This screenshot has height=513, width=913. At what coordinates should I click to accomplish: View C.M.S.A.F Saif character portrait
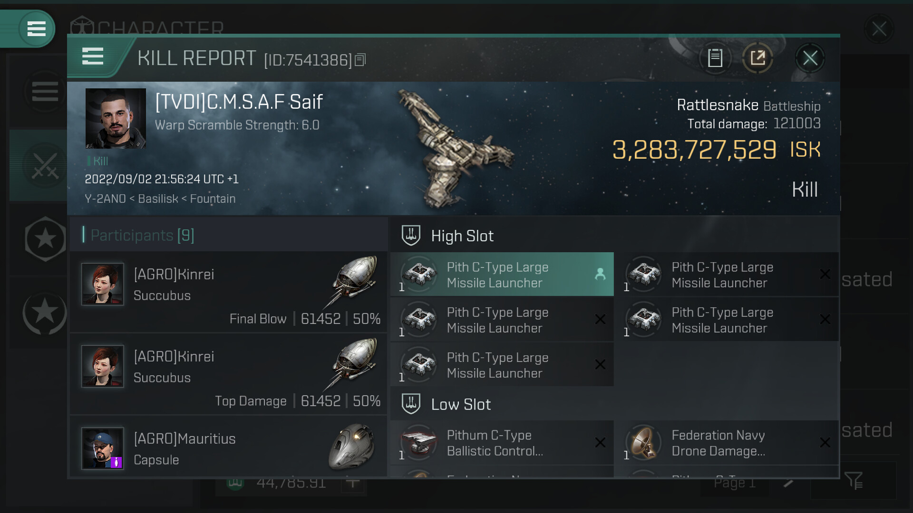(116, 118)
